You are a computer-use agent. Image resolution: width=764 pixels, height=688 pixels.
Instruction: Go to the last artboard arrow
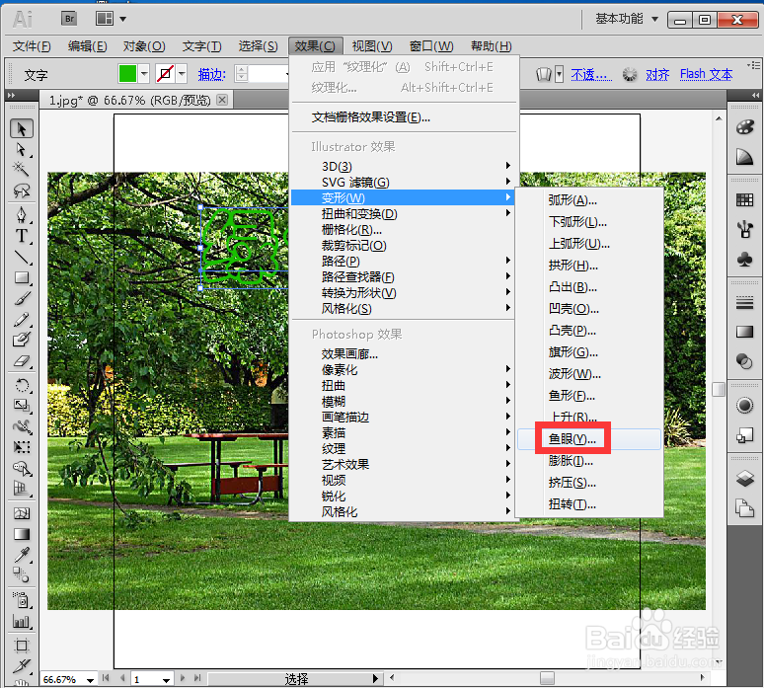point(197,678)
